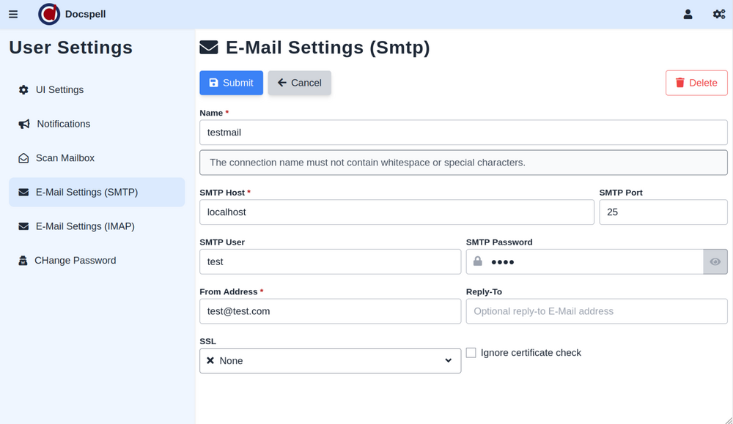Open the settings cogs icon in header
This screenshot has width=733, height=424.
point(718,14)
